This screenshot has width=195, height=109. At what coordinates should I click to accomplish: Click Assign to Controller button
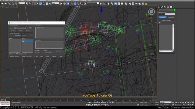(x=27, y=56)
